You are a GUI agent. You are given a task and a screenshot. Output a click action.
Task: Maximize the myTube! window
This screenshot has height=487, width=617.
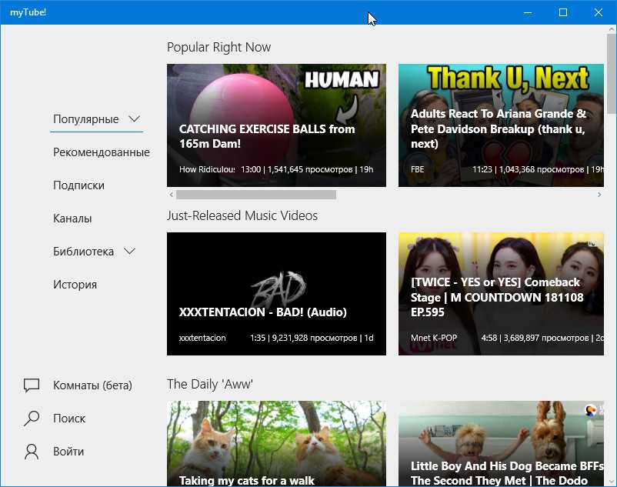[563, 12]
